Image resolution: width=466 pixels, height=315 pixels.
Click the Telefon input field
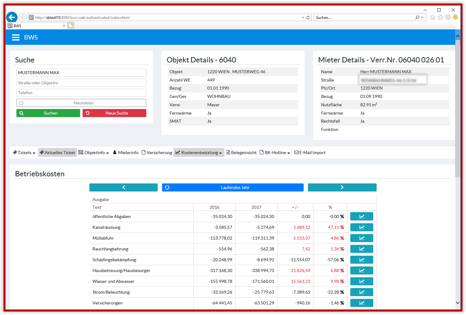click(81, 93)
